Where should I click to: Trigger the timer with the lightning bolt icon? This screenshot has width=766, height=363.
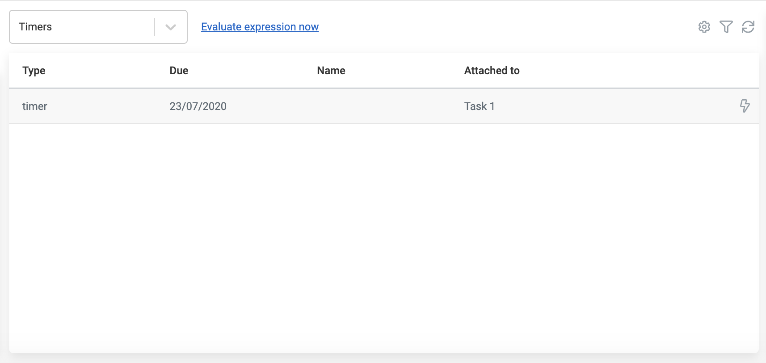tap(745, 106)
